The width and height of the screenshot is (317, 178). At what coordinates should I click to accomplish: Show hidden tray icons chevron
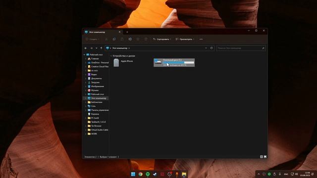tap(259, 174)
